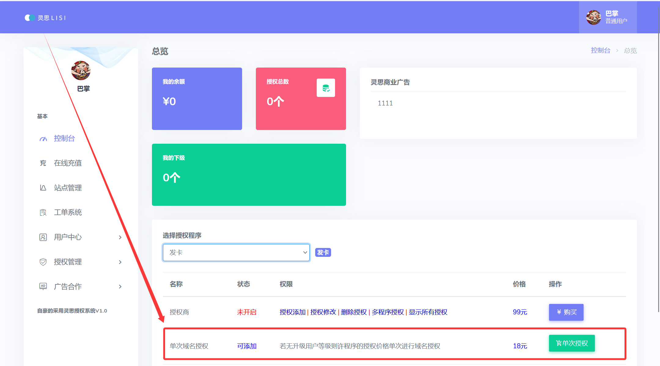
Task: Click the 广告合作 AD icon
Action: click(43, 287)
